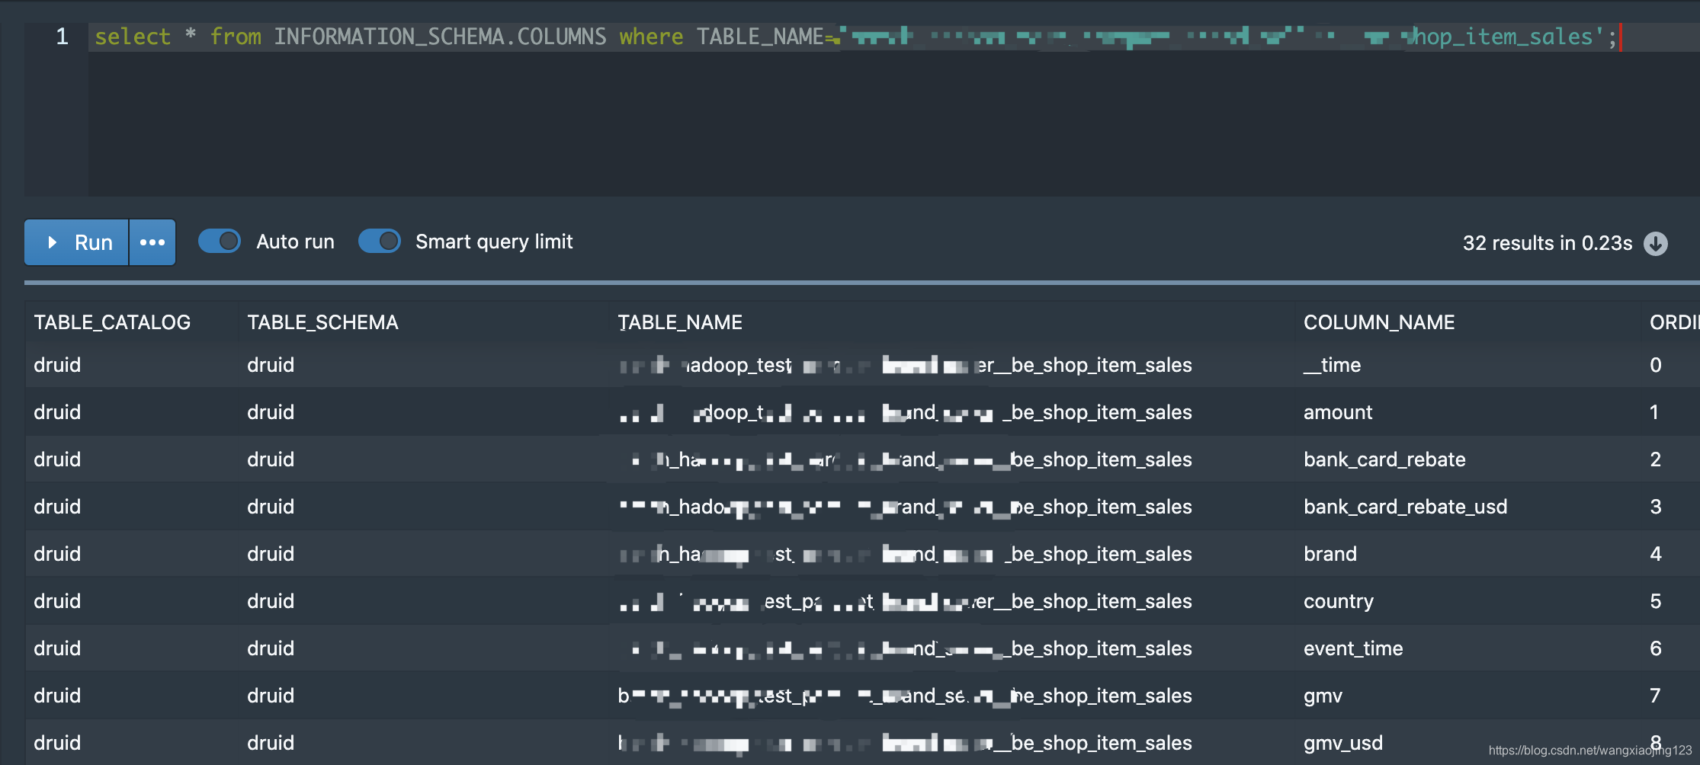
Task: Select the 'bank_card_rebate' cell
Action: [x=1384, y=459]
